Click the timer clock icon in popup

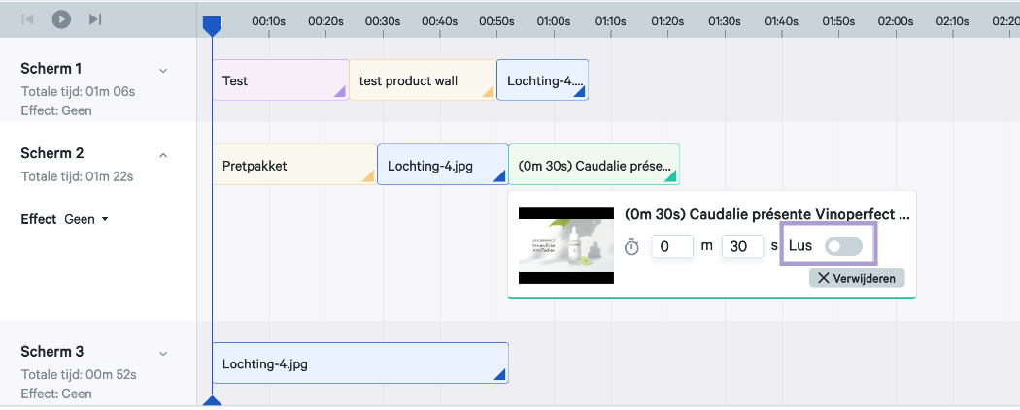tap(631, 247)
